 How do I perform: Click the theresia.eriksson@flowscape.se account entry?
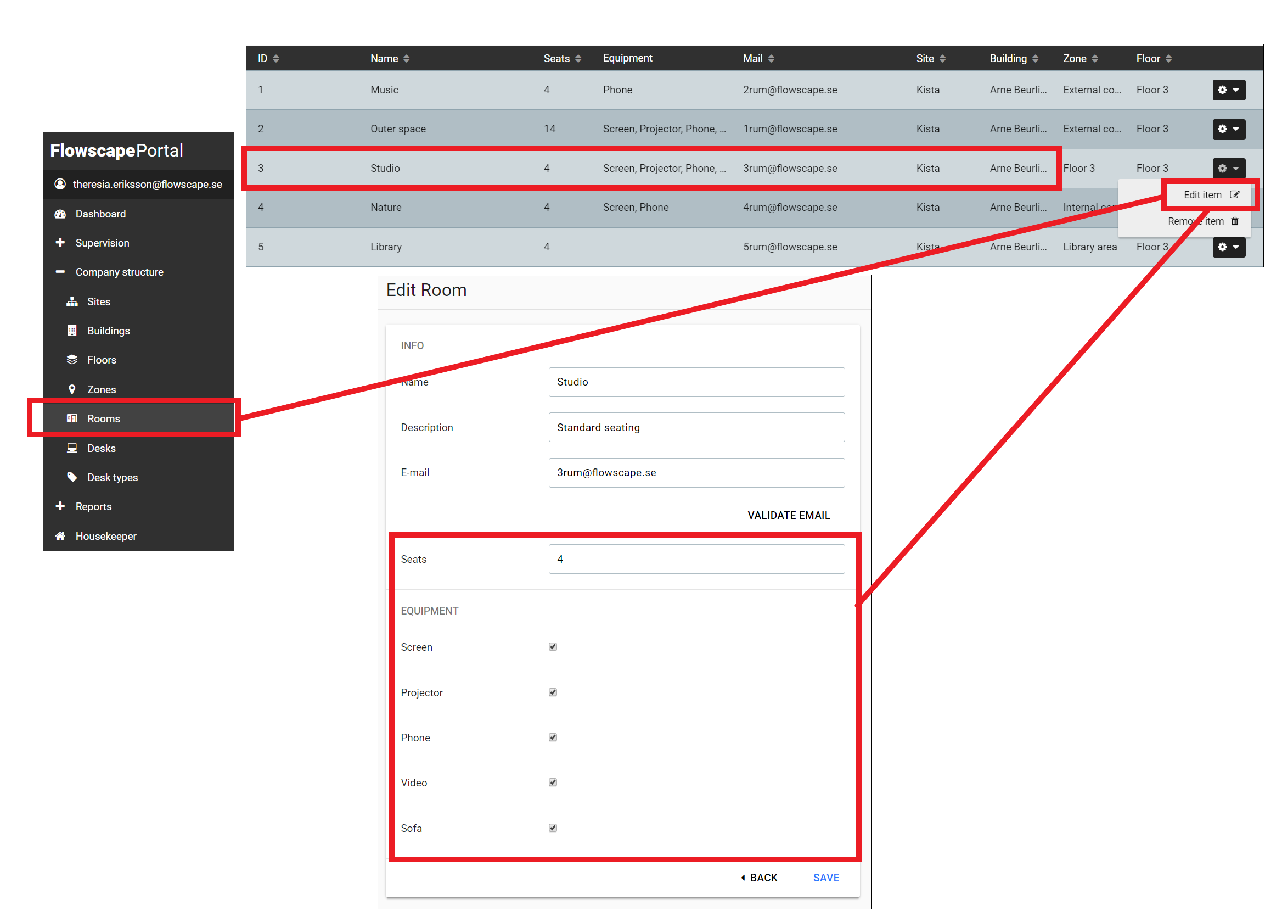point(139,185)
